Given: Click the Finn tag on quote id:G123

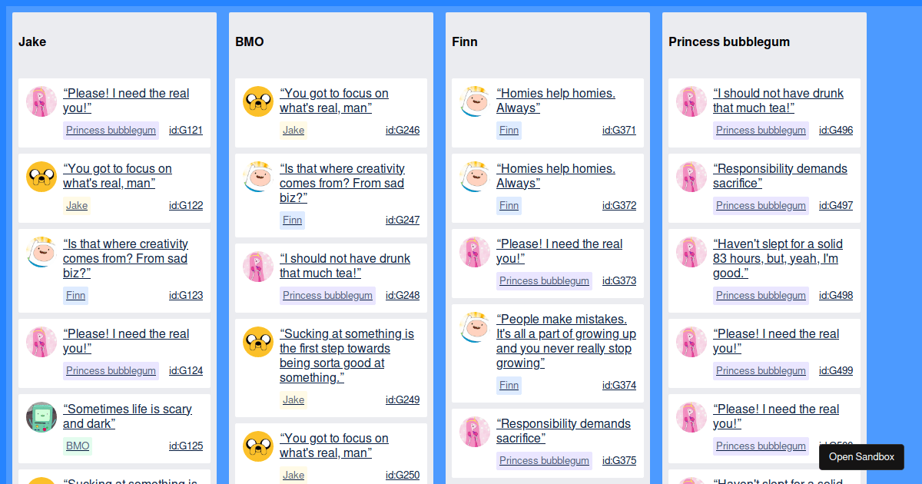Looking at the screenshot, I should 75,295.
